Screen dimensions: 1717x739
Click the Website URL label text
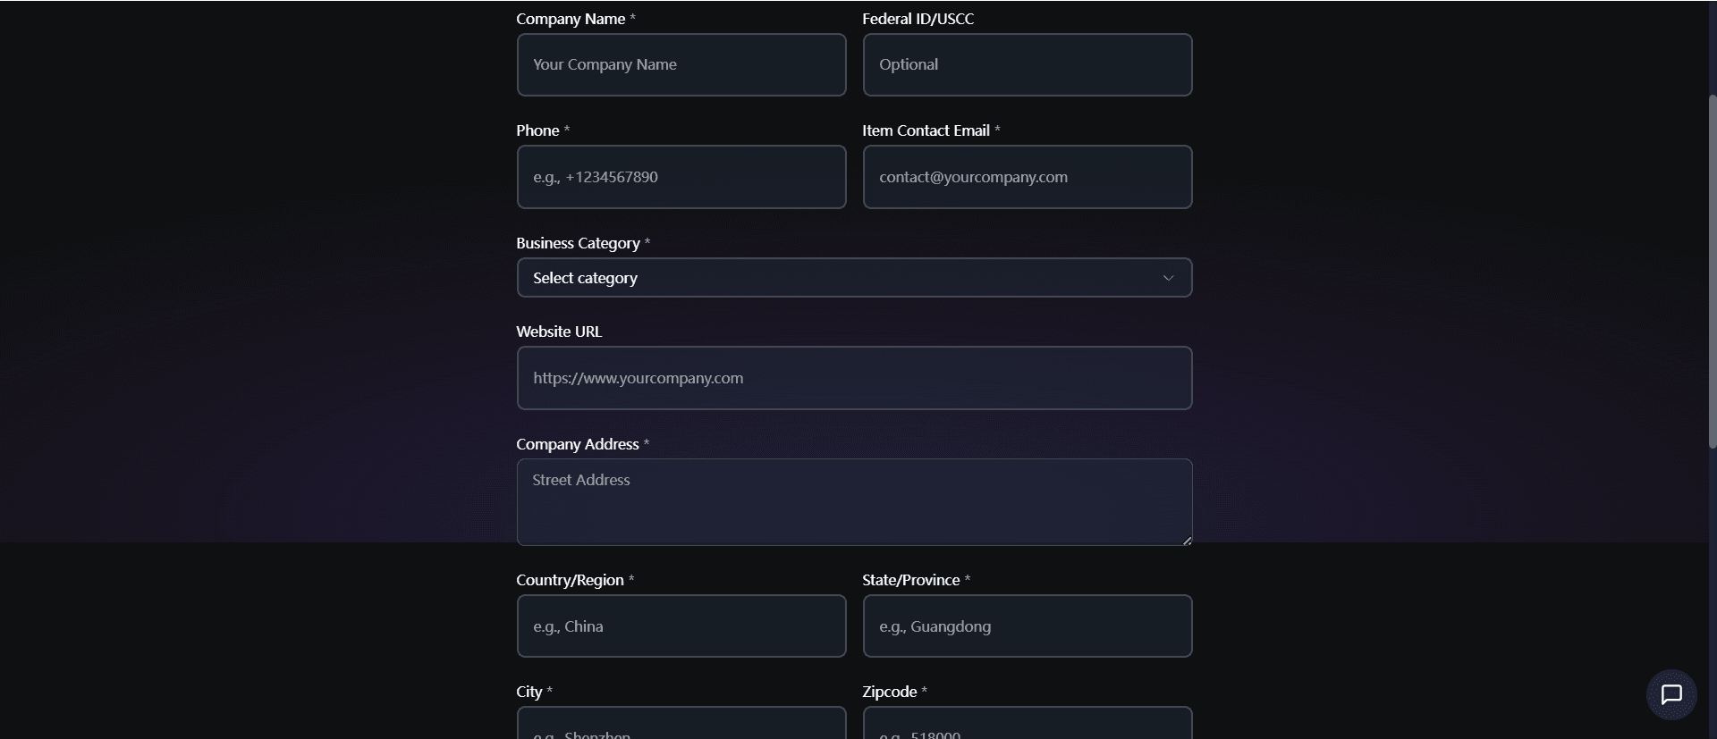point(559,332)
